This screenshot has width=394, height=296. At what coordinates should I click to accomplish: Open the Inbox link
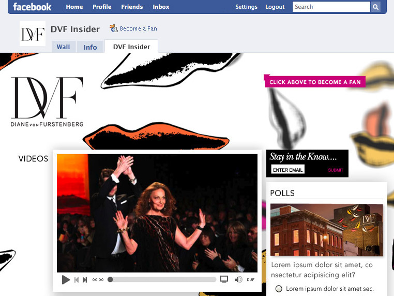click(161, 7)
